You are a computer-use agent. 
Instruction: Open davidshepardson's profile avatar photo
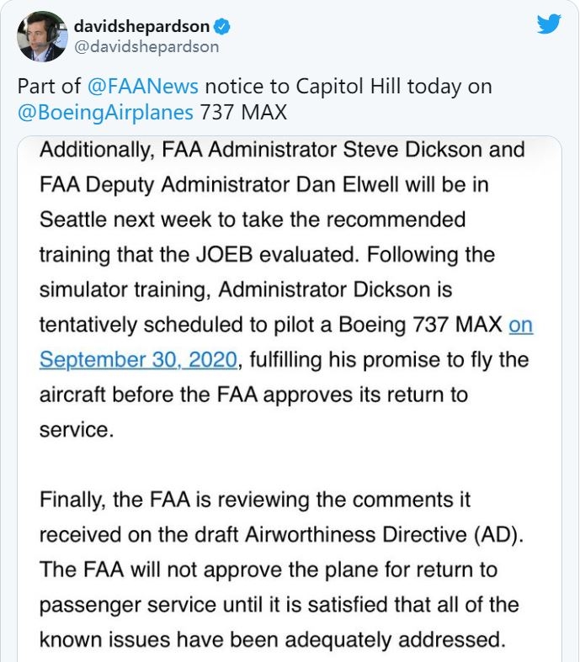coord(42,36)
